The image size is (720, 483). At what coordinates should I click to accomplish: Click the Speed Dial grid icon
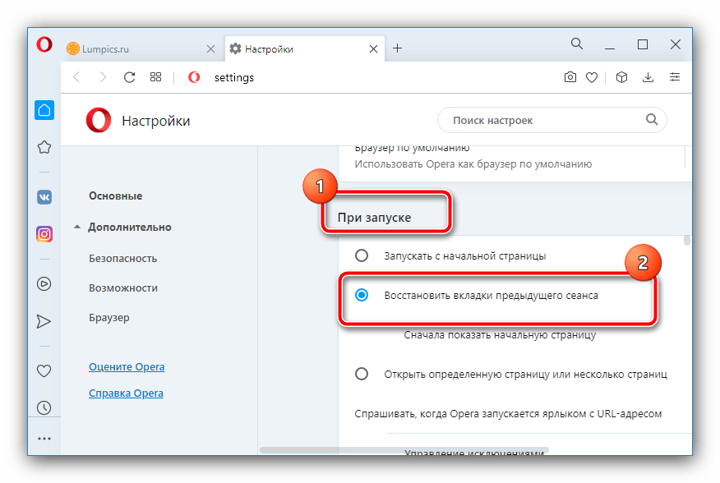tap(155, 77)
